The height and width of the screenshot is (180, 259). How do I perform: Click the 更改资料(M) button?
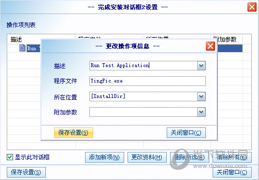tap(147, 157)
